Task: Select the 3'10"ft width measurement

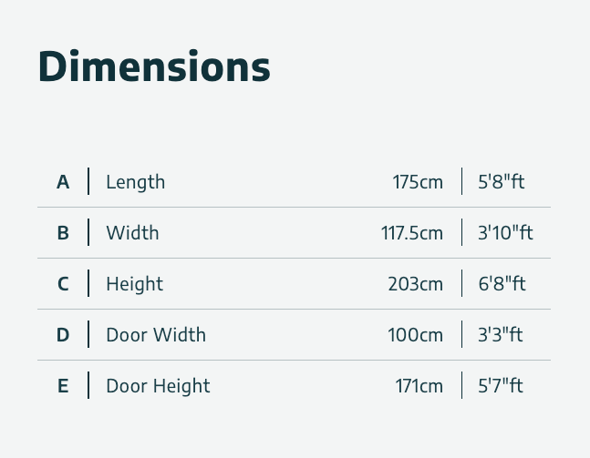Action: [505, 233]
